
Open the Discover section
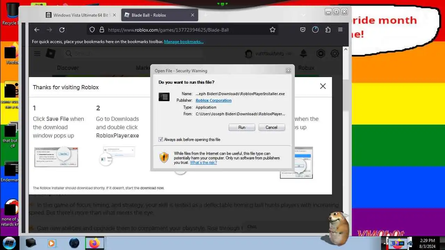coord(68,68)
